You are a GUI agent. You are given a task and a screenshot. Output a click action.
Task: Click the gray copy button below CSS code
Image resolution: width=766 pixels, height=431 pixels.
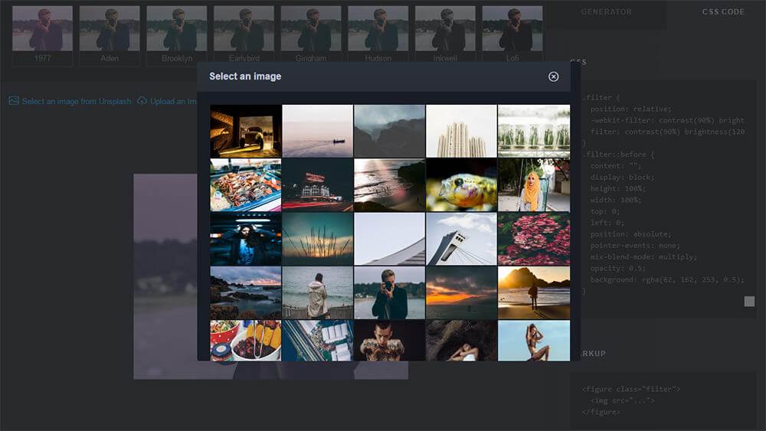(x=749, y=301)
